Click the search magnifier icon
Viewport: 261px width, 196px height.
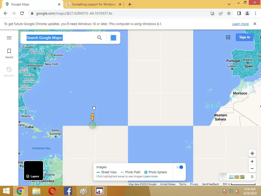point(100,38)
